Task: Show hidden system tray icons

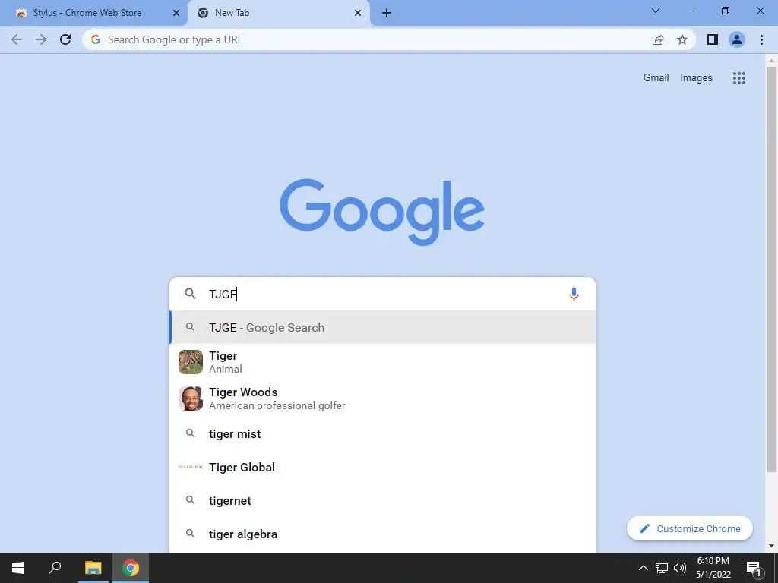Action: [x=643, y=568]
